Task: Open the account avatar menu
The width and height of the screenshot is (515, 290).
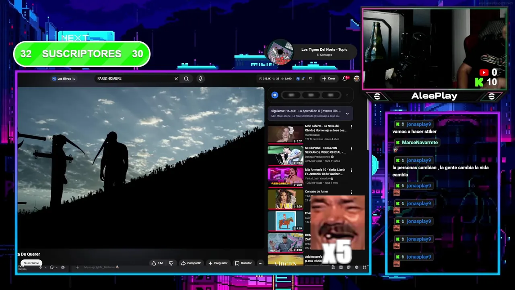Action: coord(356,79)
